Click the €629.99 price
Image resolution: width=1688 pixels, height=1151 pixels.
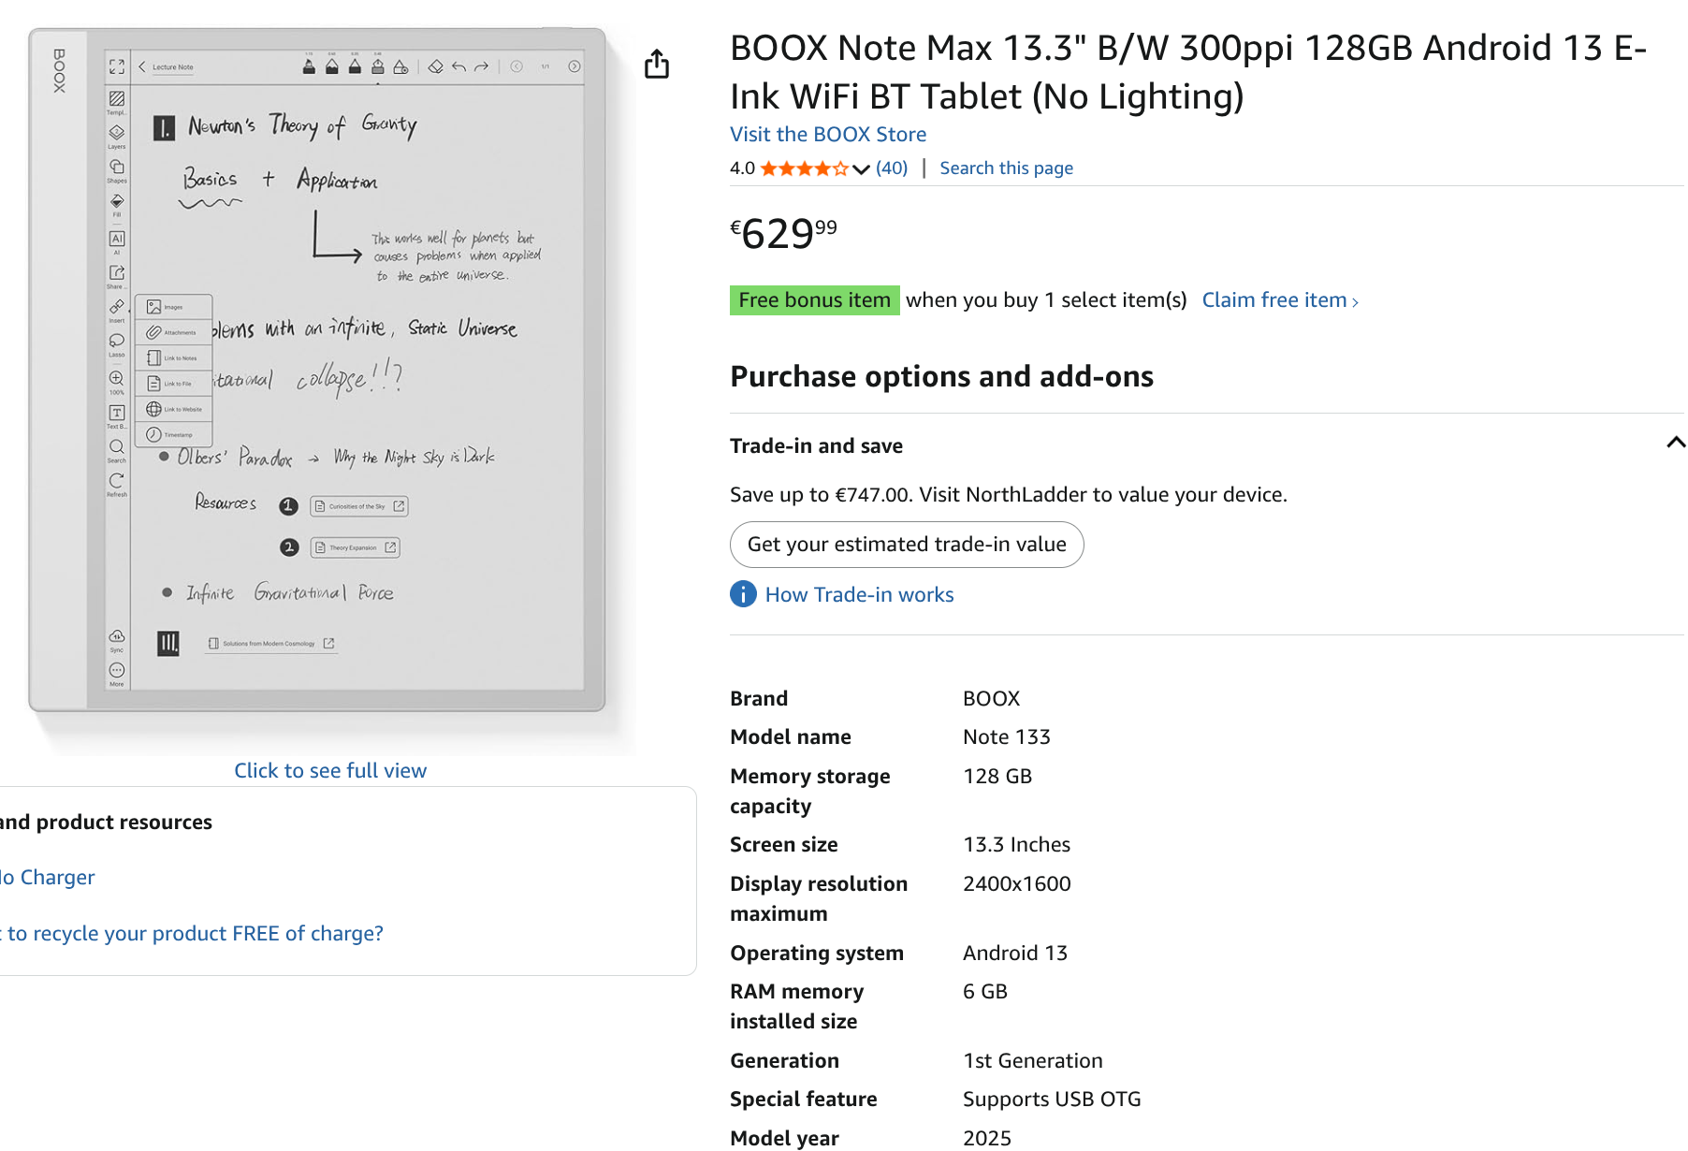coord(784,233)
